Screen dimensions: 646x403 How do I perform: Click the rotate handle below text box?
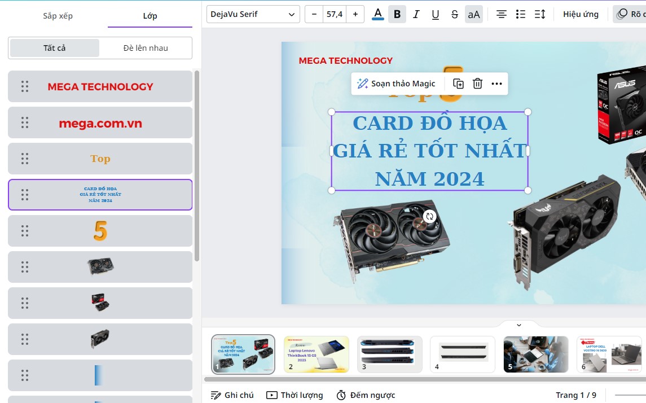[430, 216]
